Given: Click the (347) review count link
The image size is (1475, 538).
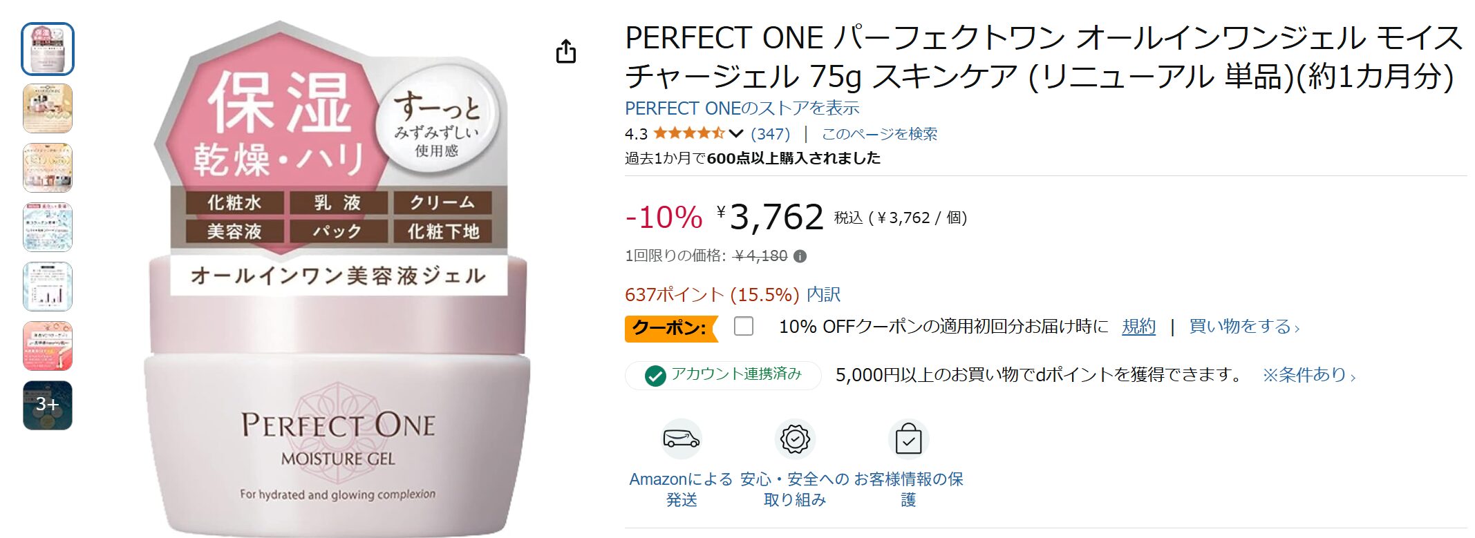Looking at the screenshot, I should (x=769, y=133).
